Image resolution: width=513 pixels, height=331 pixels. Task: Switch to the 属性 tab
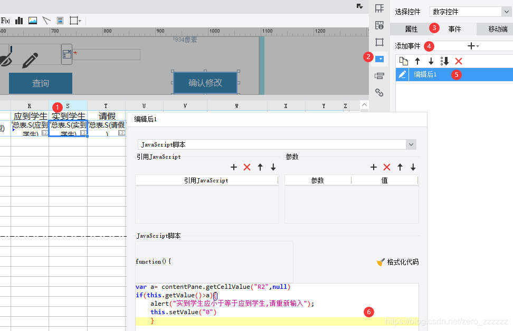tap(411, 29)
